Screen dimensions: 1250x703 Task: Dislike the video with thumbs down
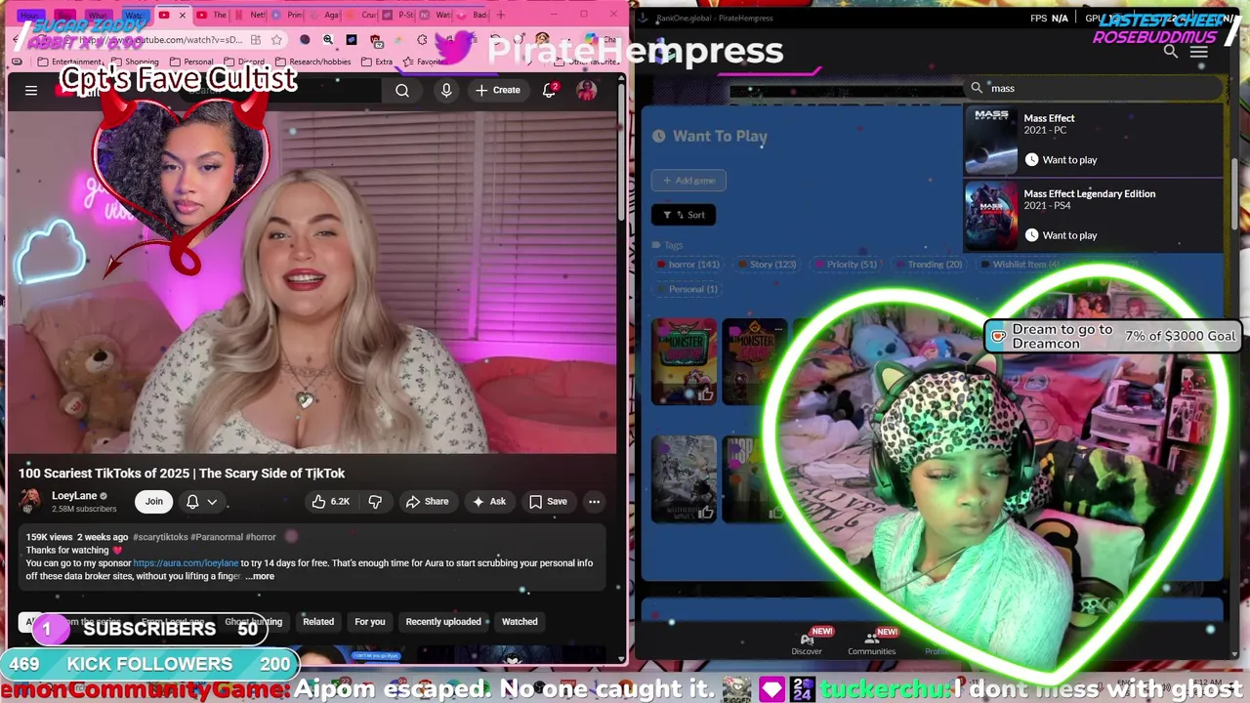375,502
